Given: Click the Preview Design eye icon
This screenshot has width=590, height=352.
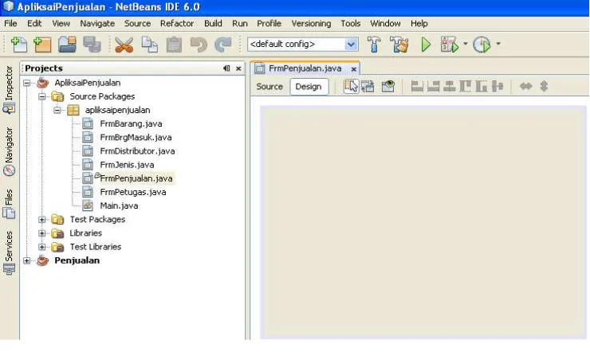Looking at the screenshot, I should (x=388, y=86).
